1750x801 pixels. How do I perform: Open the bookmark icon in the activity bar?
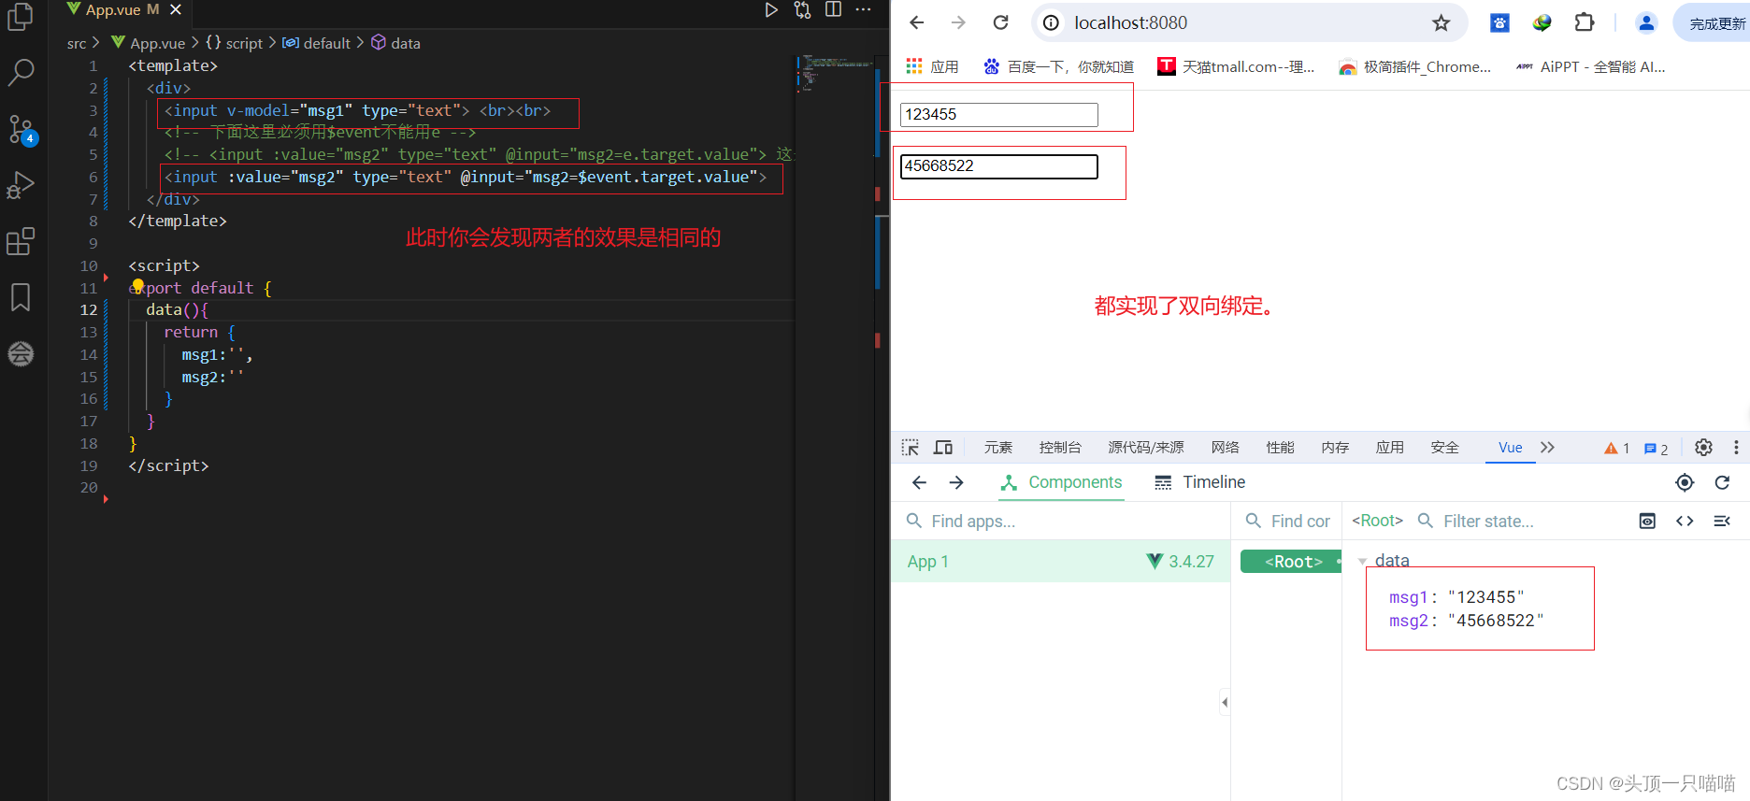tap(21, 297)
